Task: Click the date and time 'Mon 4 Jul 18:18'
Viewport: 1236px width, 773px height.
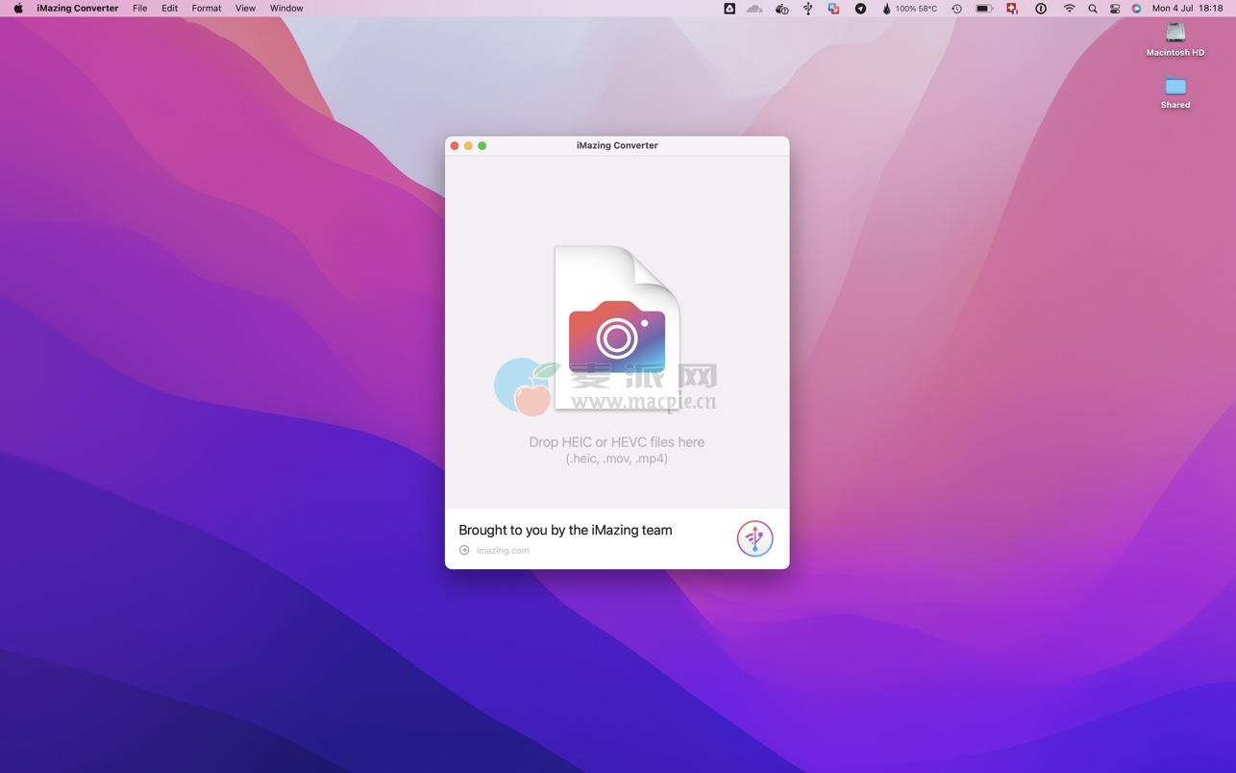Action: 1187,9
